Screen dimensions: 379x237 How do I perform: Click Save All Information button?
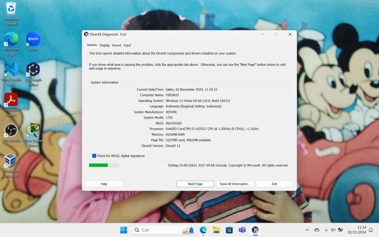pyautogui.click(x=235, y=184)
